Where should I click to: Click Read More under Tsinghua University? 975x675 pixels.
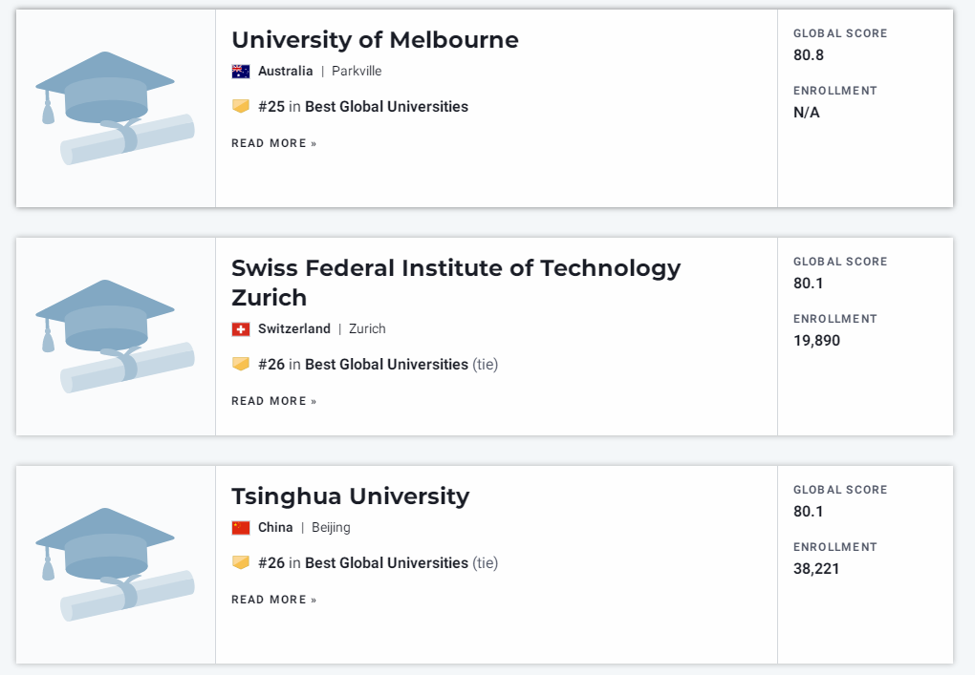point(273,600)
